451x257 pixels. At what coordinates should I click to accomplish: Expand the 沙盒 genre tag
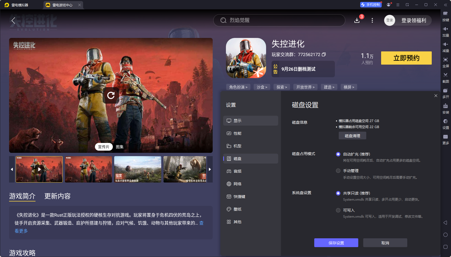[262, 87]
